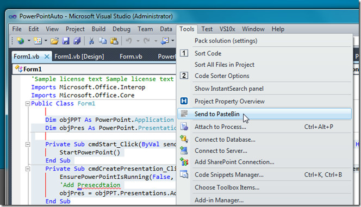The image size is (361, 207).
Task: Click the Redo arrow icon
Action: [146, 41]
